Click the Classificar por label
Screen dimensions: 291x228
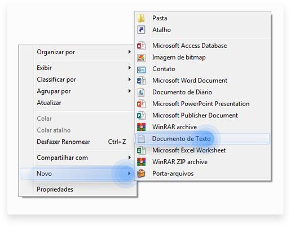[x=56, y=80]
